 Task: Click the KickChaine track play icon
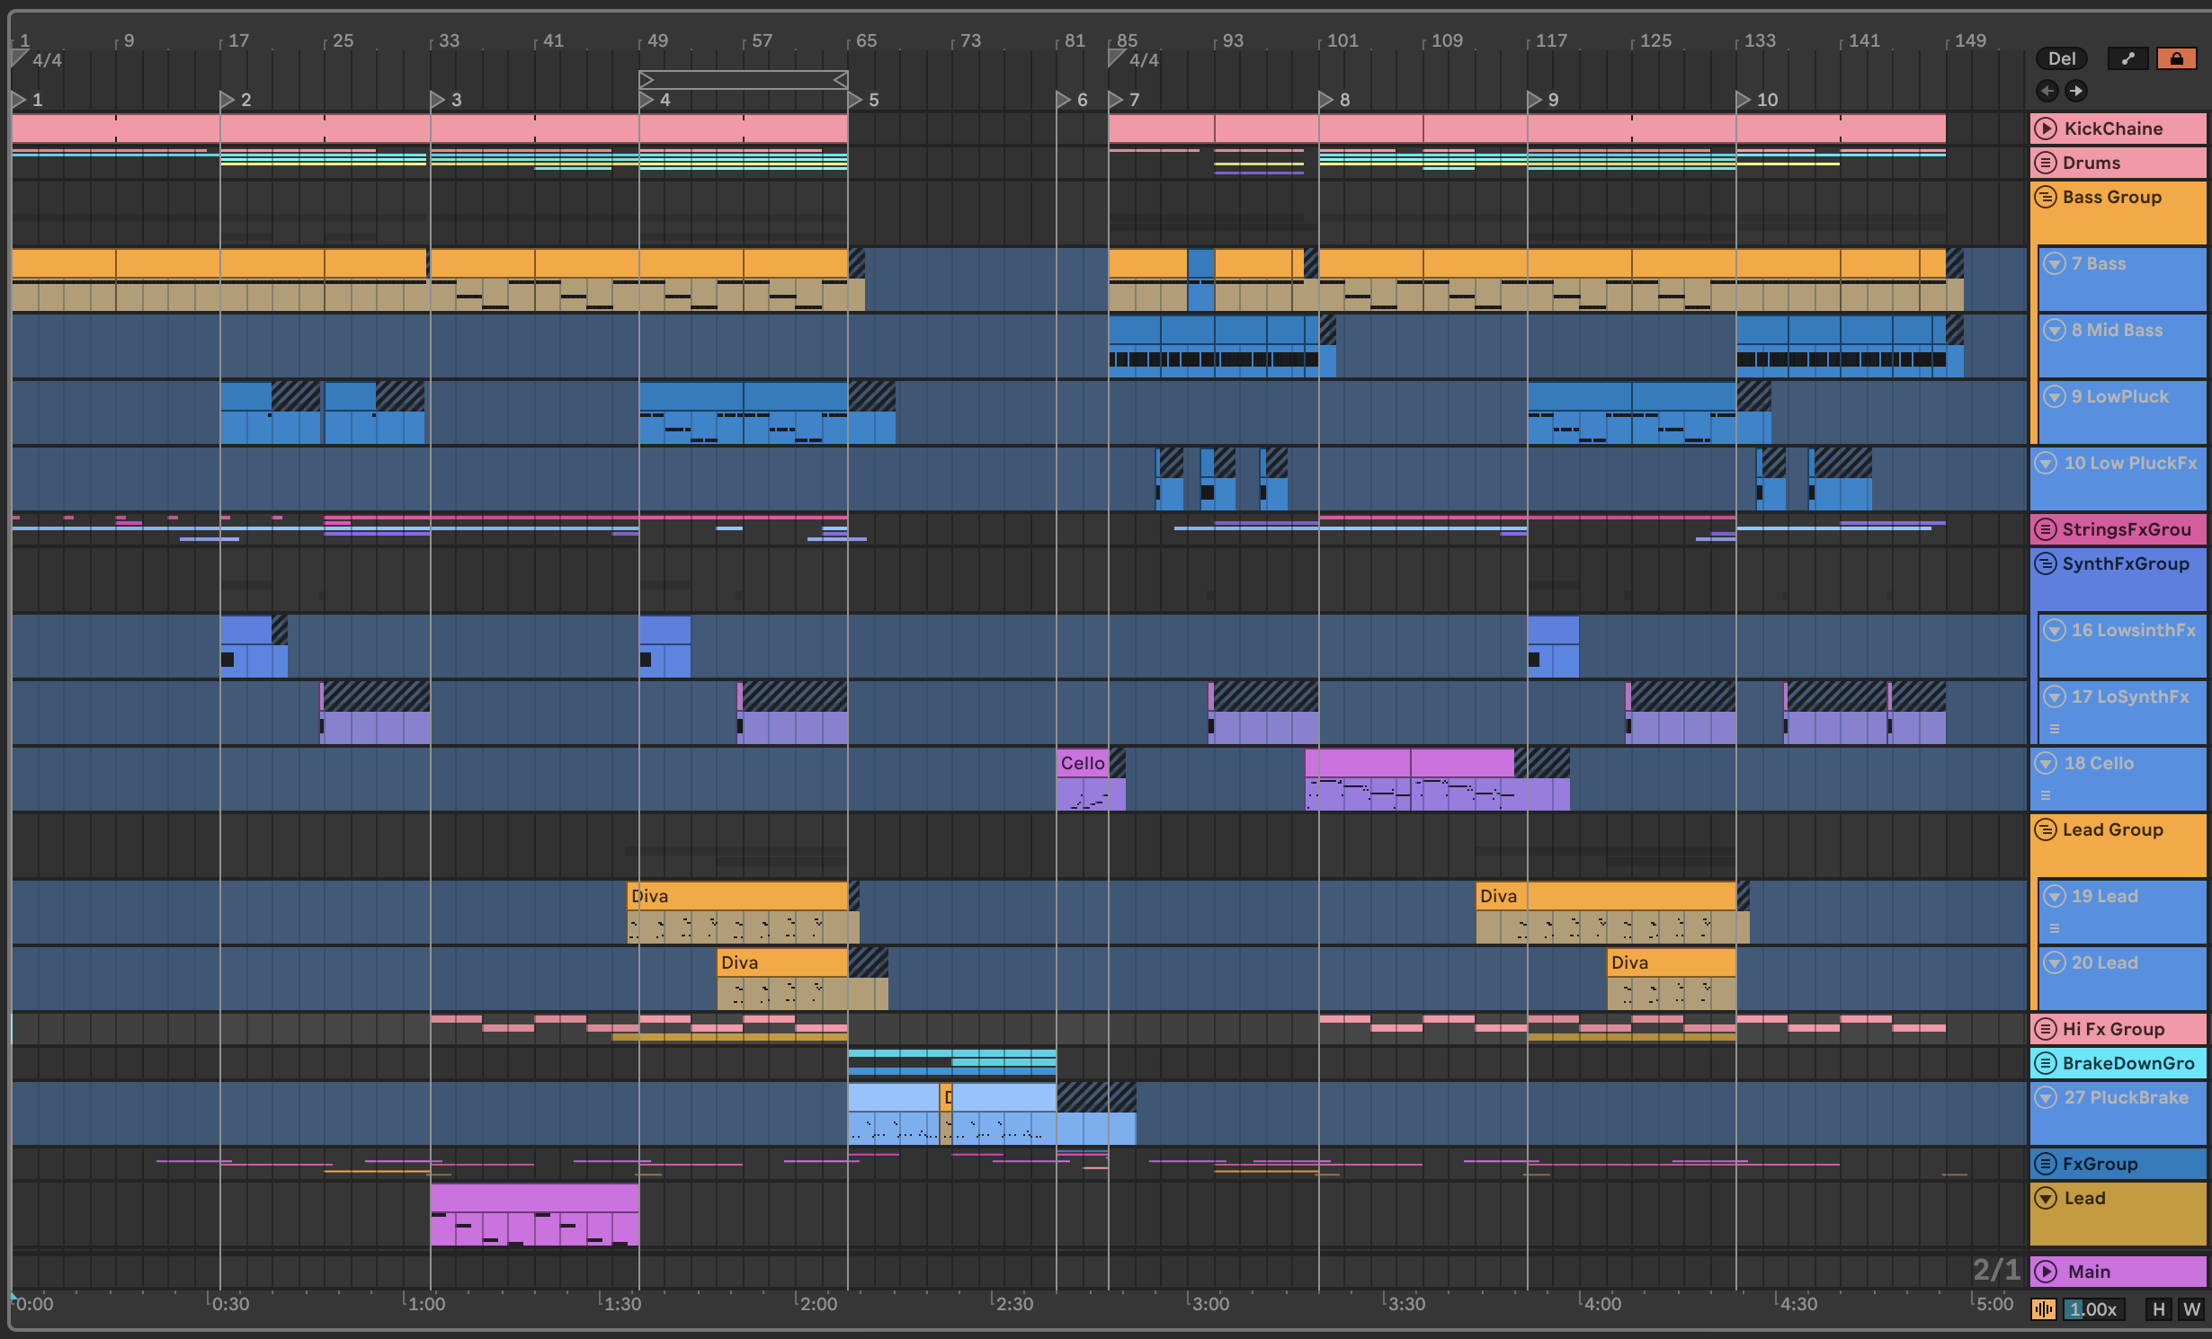[2046, 129]
